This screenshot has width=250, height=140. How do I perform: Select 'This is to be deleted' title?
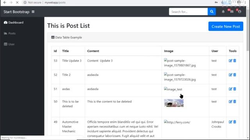point(70,104)
